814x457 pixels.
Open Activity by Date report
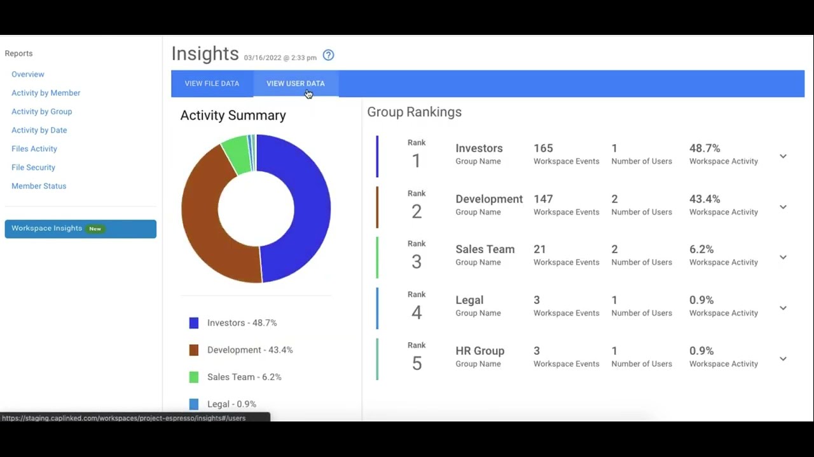pos(39,130)
